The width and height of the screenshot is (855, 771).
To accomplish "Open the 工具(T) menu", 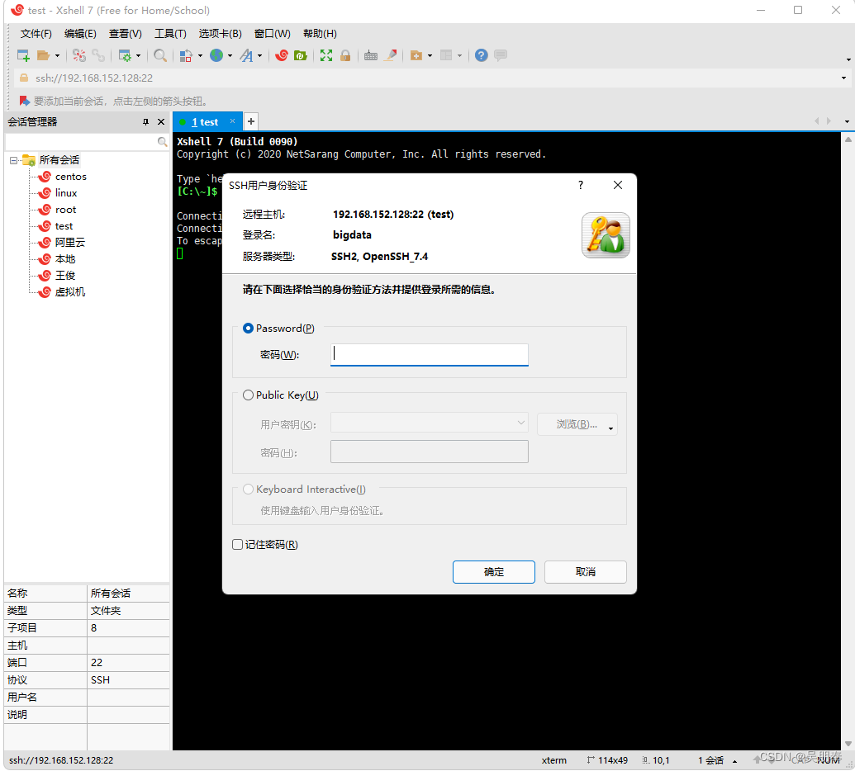I will (170, 34).
